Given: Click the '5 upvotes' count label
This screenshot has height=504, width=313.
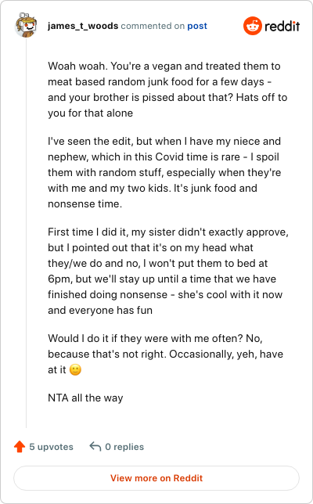Looking at the screenshot, I should point(51,447).
